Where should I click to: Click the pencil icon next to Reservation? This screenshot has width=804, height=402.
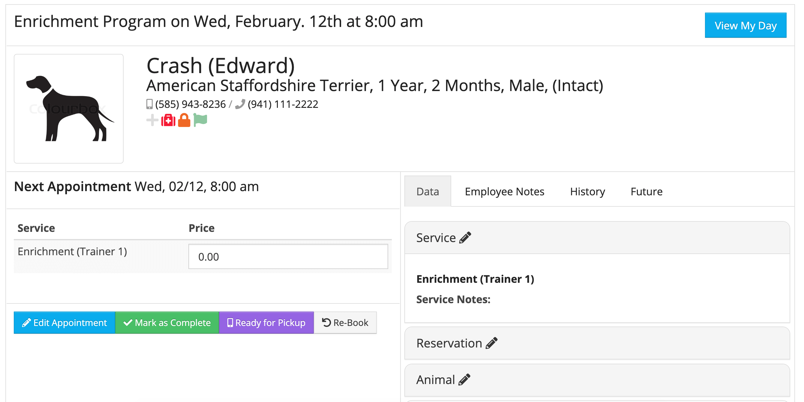click(491, 343)
